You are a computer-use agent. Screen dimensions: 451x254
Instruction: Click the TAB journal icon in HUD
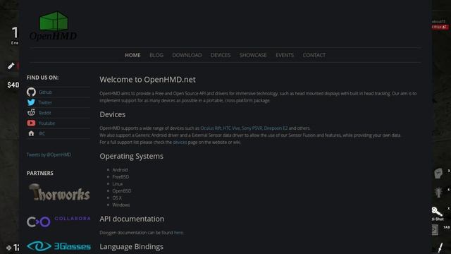[x=435, y=230]
